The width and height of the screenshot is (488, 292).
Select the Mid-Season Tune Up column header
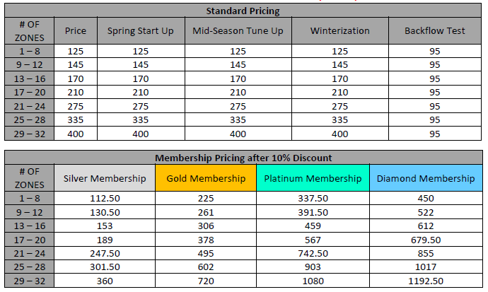(237, 31)
